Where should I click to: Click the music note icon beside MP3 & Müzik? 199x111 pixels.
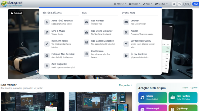[47, 32]
